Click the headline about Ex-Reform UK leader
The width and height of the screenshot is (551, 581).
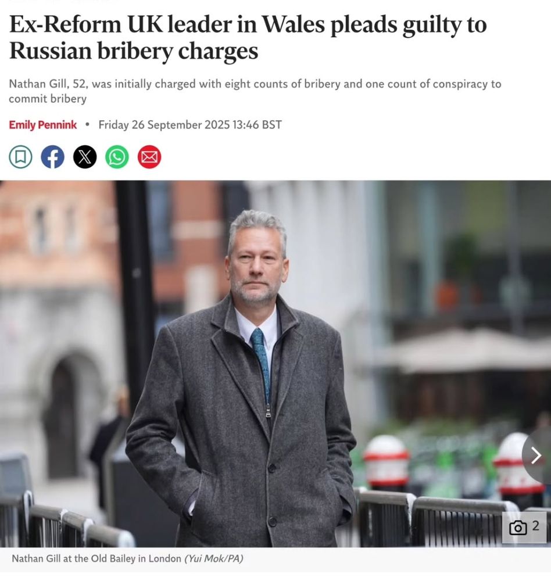pos(248,37)
